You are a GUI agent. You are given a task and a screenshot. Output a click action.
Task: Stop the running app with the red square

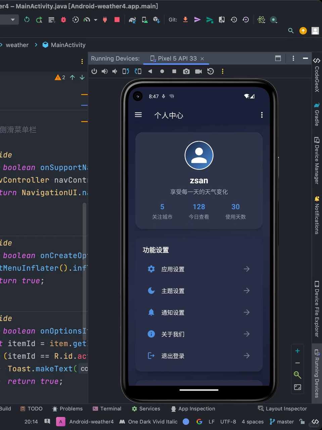point(117,20)
